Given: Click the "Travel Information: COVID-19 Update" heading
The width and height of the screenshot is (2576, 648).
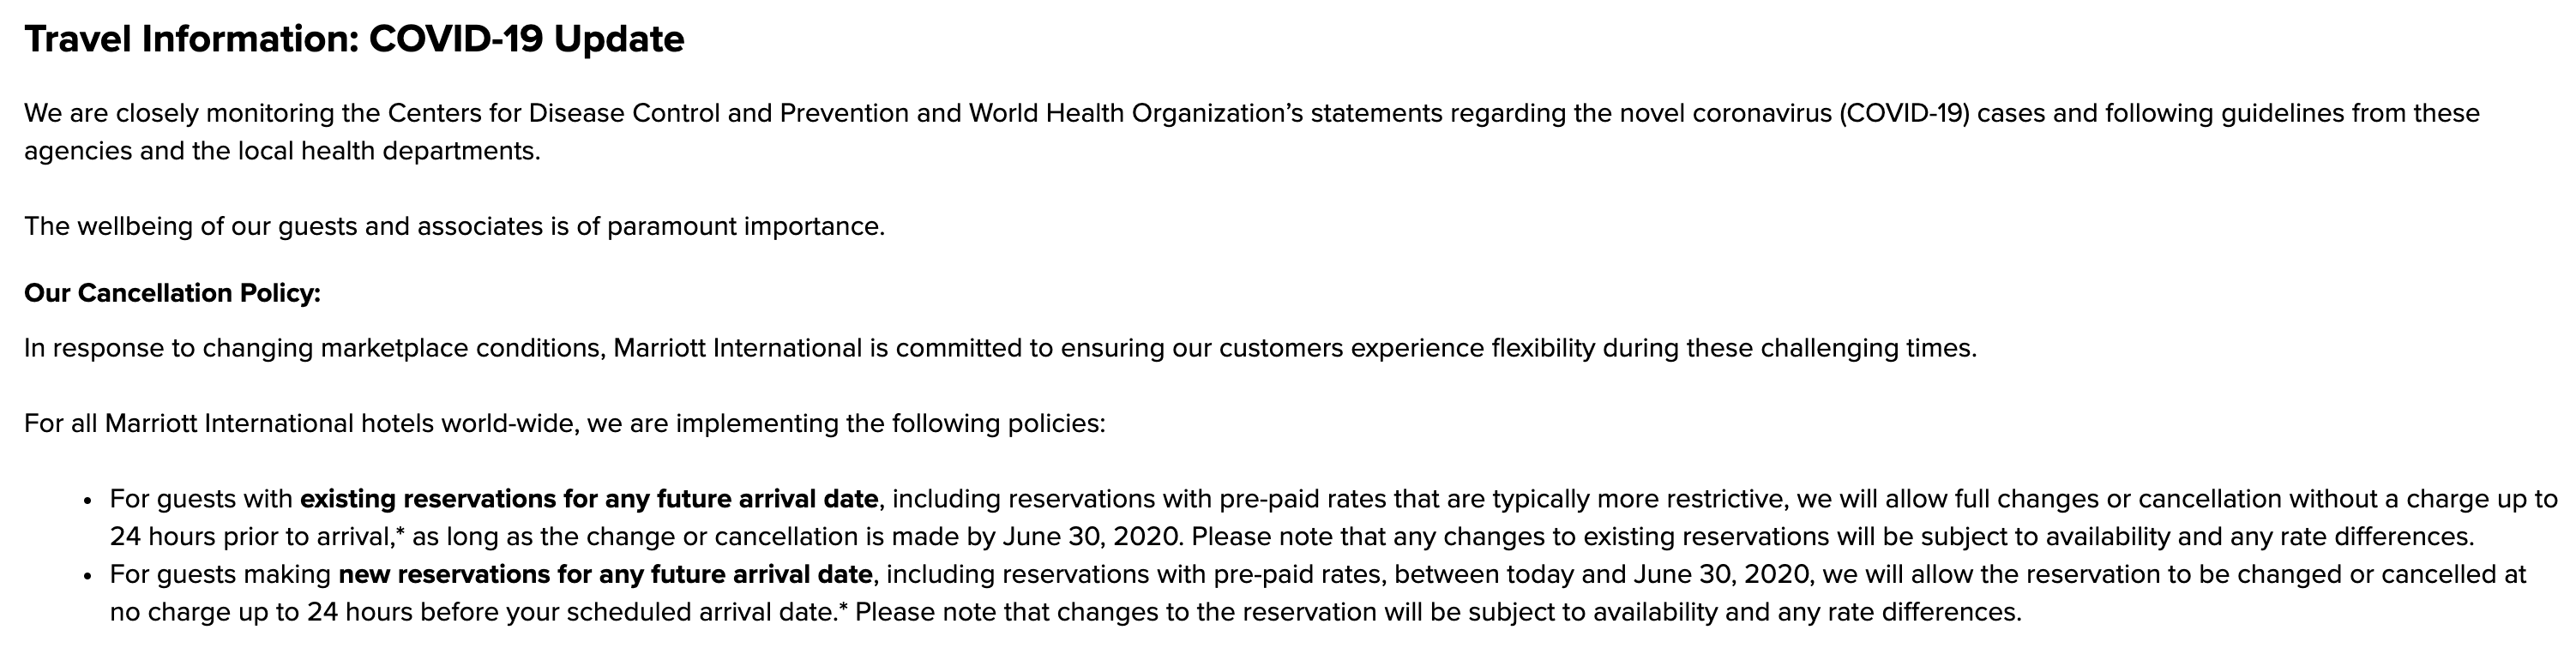Looking at the screenshot, I should point(354,40).
